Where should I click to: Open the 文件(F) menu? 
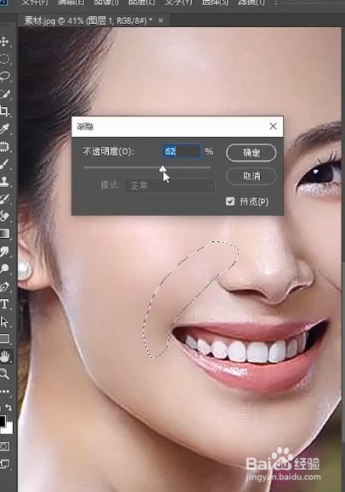35,3
